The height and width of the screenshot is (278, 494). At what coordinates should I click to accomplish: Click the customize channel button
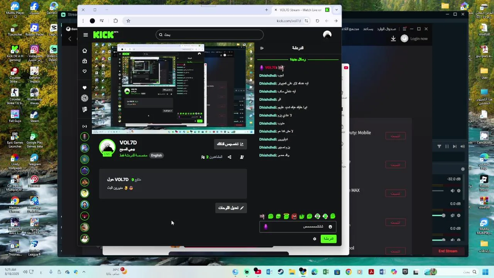230,144
